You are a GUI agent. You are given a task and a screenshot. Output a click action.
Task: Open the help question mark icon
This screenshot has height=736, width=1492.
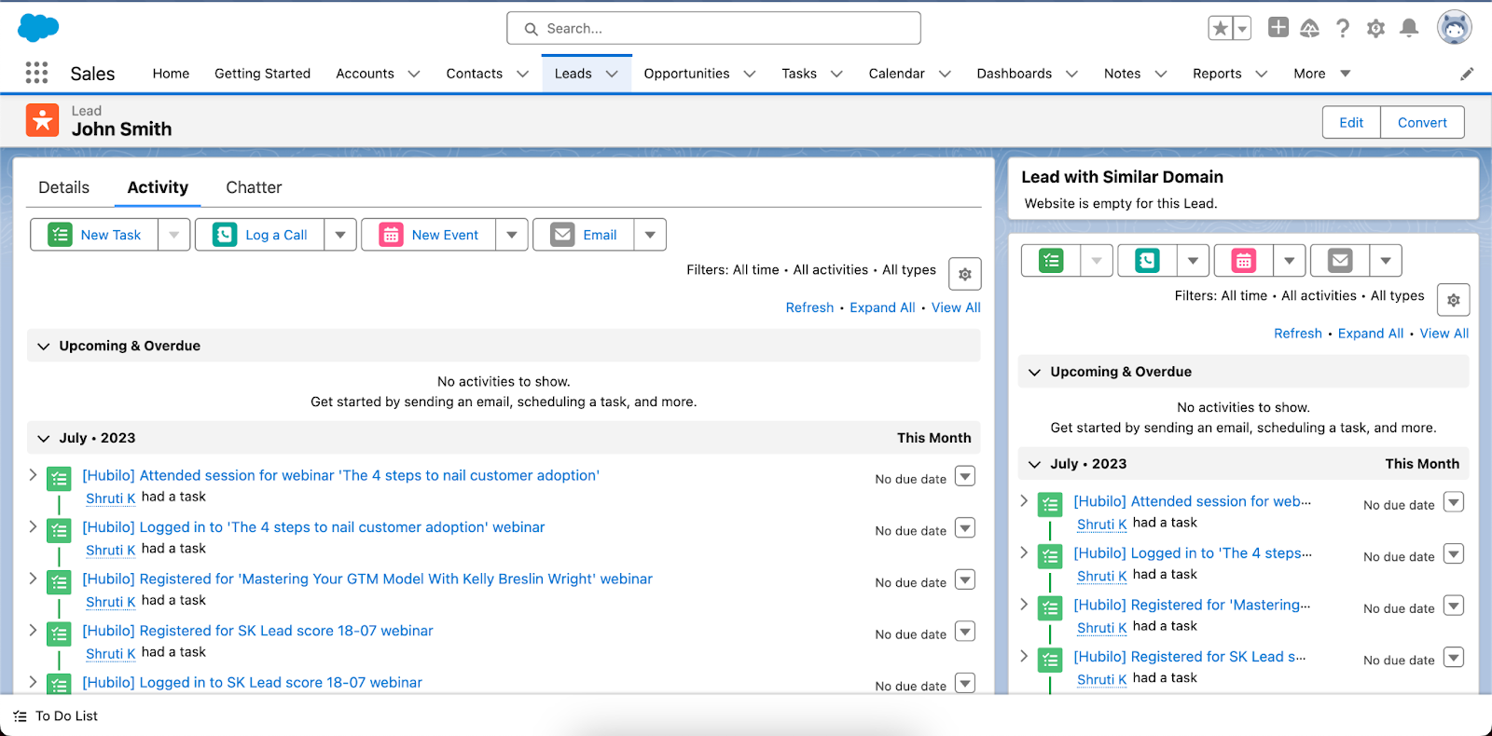[1342, 28]
